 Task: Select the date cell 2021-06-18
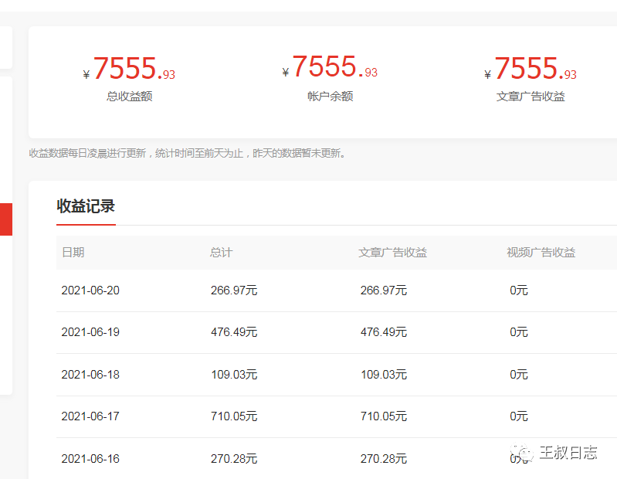pyautogui.click(x=90, y=374)
